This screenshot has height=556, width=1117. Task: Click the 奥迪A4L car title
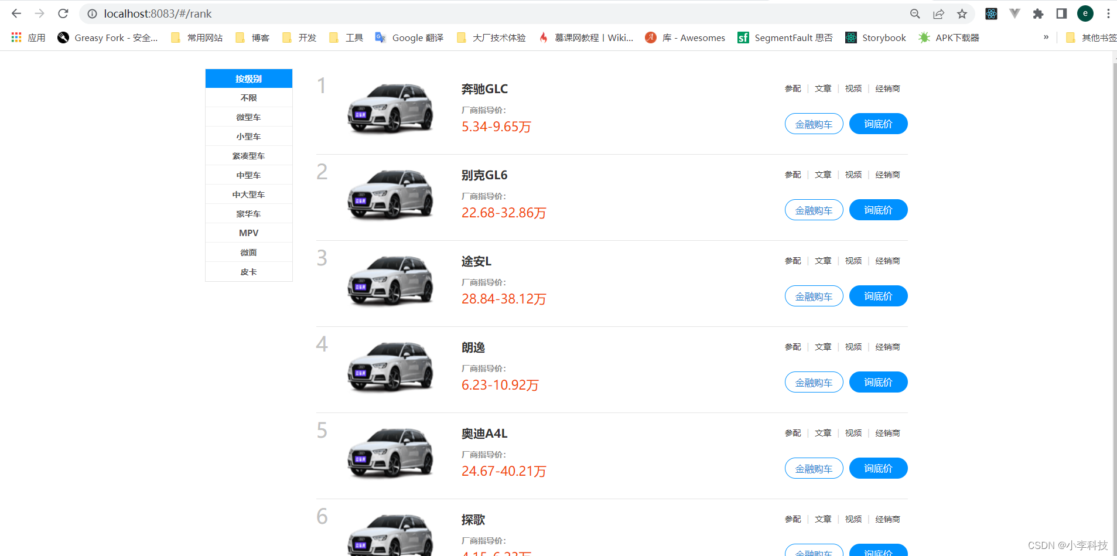coord(484,434)
